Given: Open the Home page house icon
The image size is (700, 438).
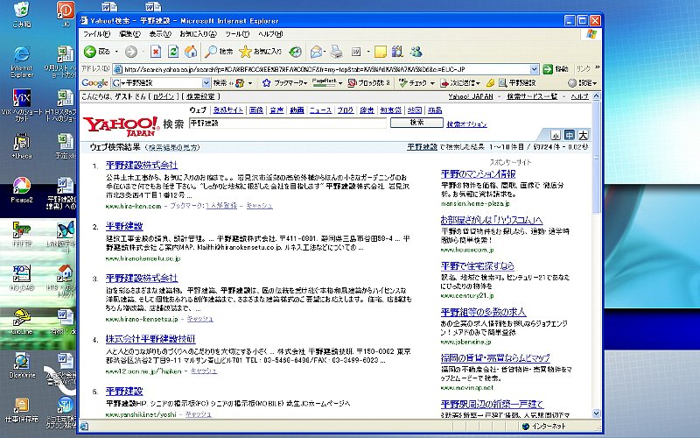Looking at the screenshot, I should (191, 52).
